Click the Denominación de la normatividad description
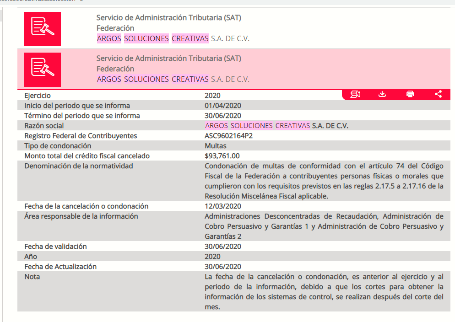This screenshot has width=455, height=322. 324,181
